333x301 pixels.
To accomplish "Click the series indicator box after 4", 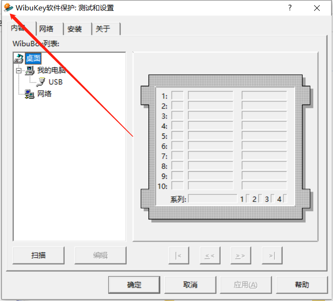I will (285, 199).
